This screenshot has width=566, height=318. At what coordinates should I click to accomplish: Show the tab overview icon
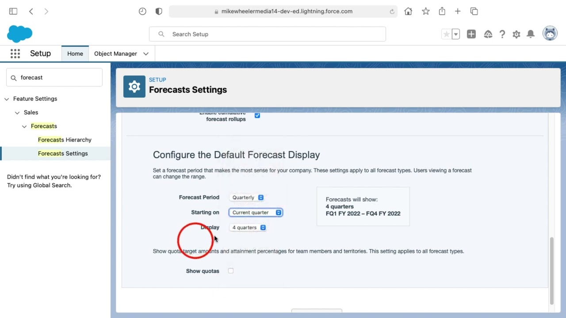(x=474, y=11)
